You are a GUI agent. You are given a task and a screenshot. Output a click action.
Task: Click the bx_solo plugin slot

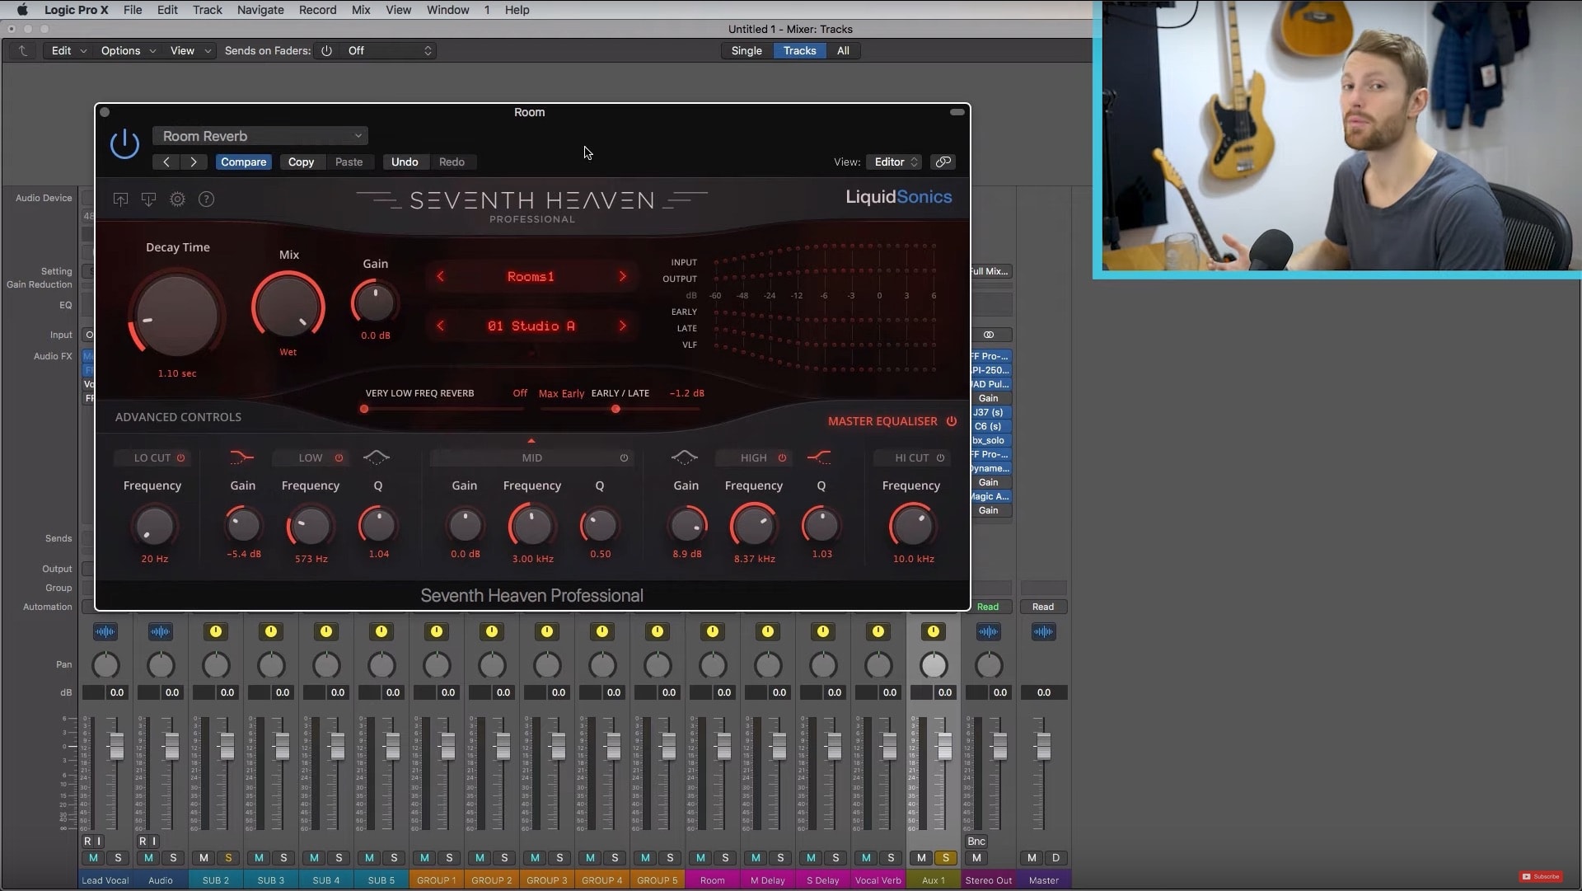pos(990,441)
